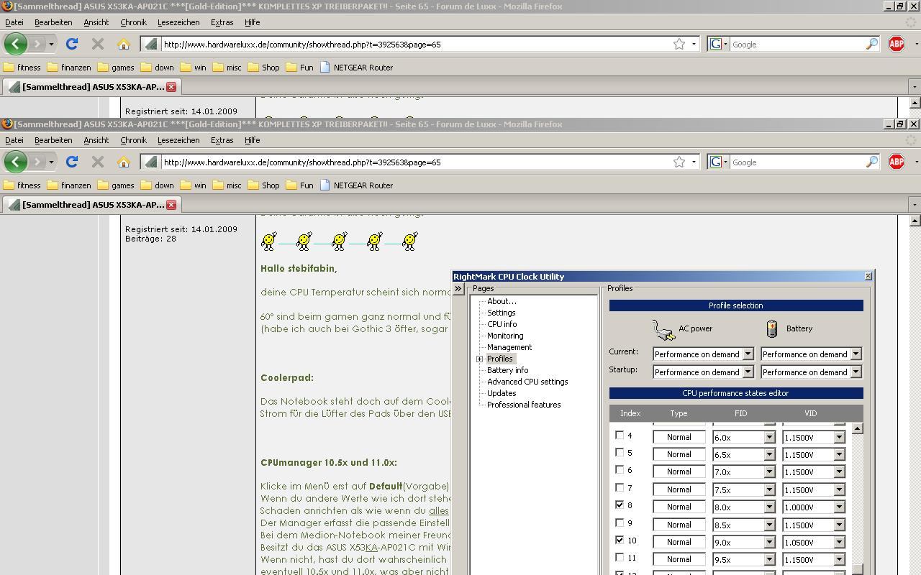This screenshot has height=575, width=921.
Task: Open NETGEAR Router bookmark in front Firefox window
Action: 356,185
